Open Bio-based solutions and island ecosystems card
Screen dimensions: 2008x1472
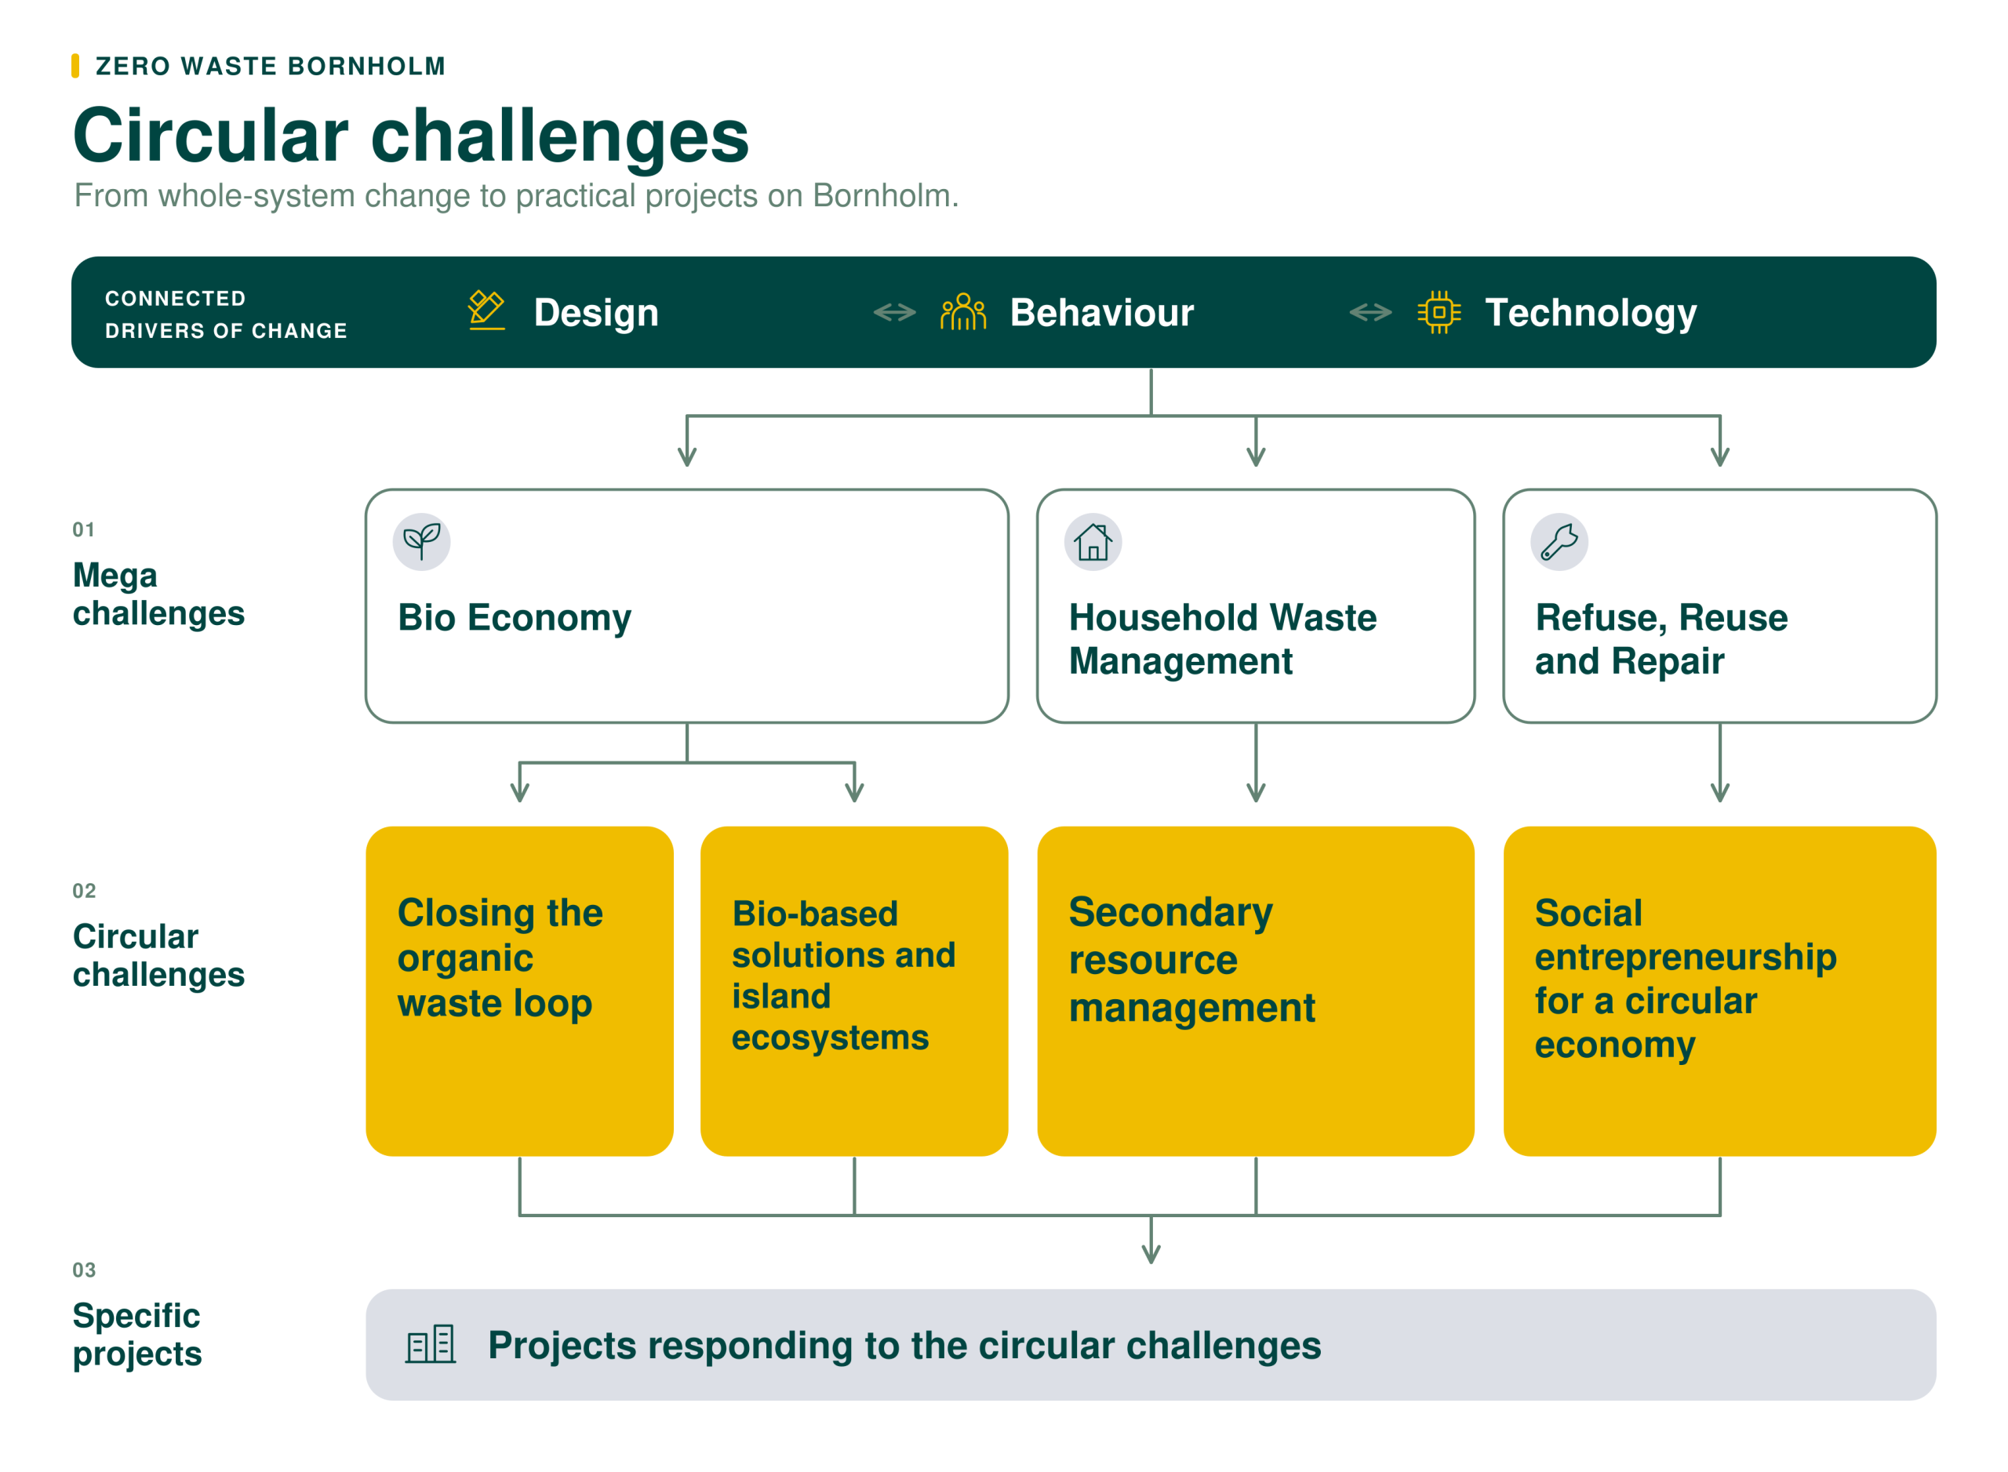coord(854,990)
